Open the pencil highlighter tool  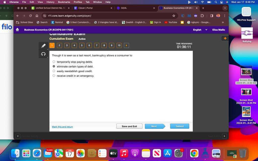43,46
